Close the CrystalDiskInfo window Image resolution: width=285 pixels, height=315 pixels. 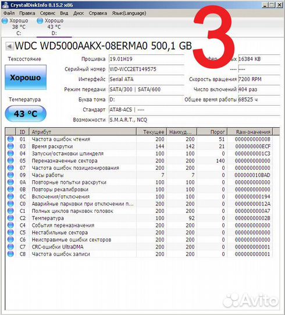pyautogui.click(x=279, y=5)
